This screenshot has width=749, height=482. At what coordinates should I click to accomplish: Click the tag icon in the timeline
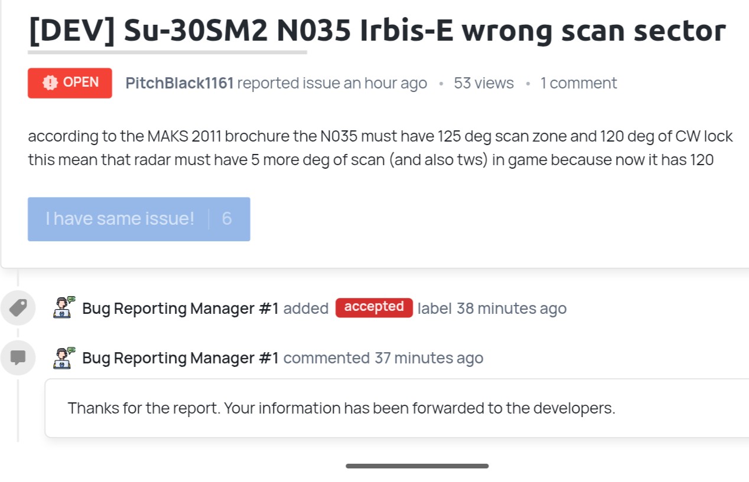pos(18,308)
